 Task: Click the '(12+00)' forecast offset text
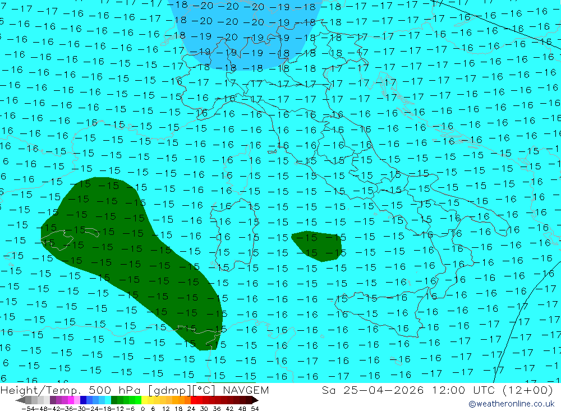click(527, 390)
